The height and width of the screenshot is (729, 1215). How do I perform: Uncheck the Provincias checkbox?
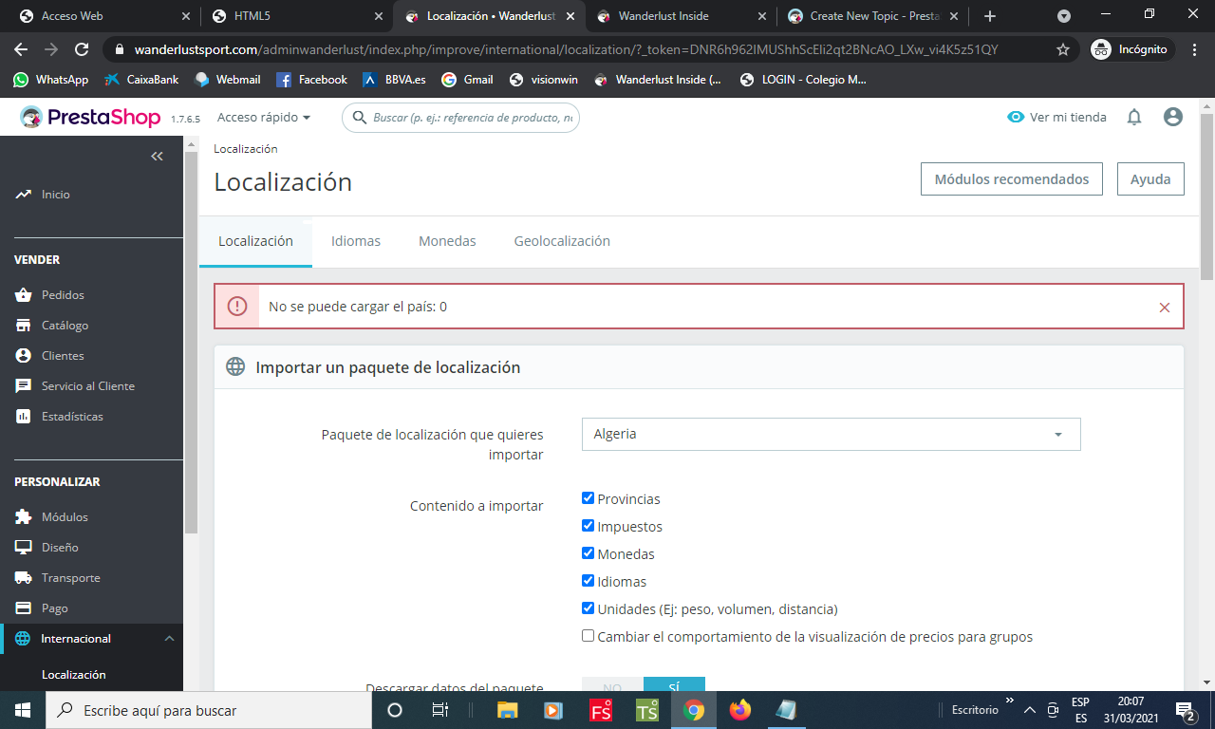pos(588,498)
